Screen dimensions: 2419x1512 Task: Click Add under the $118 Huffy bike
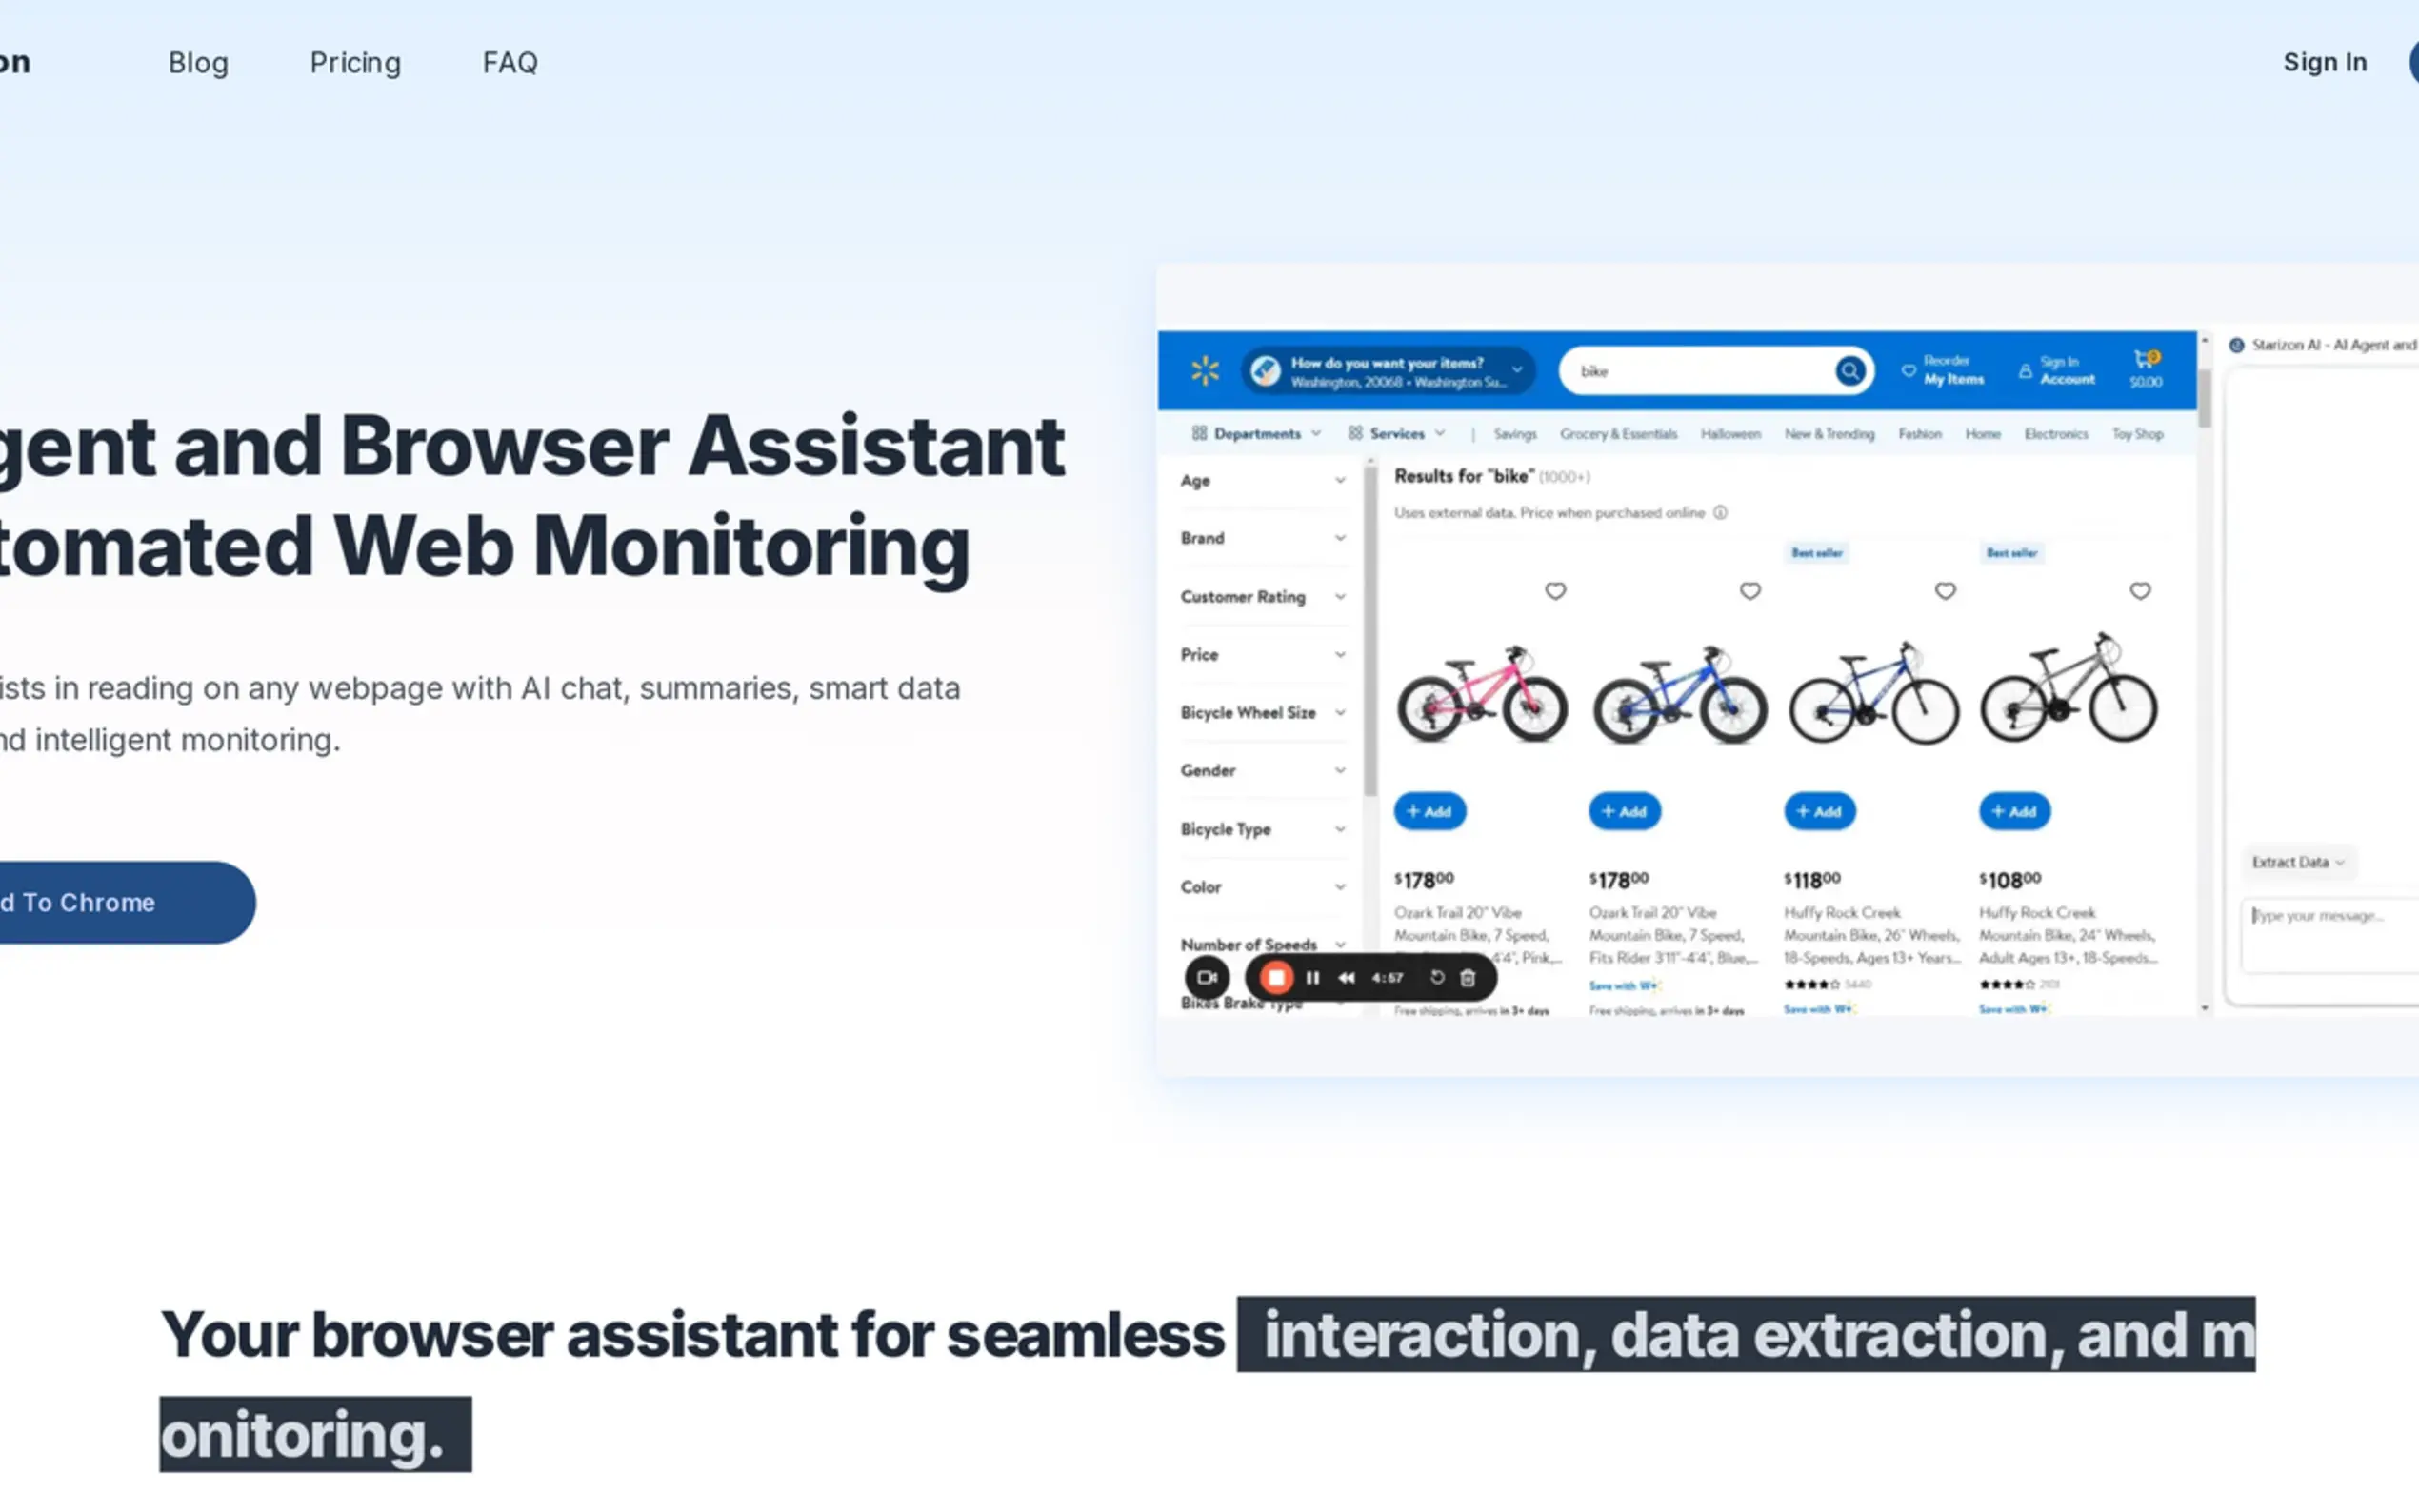tap(1819, 811)
